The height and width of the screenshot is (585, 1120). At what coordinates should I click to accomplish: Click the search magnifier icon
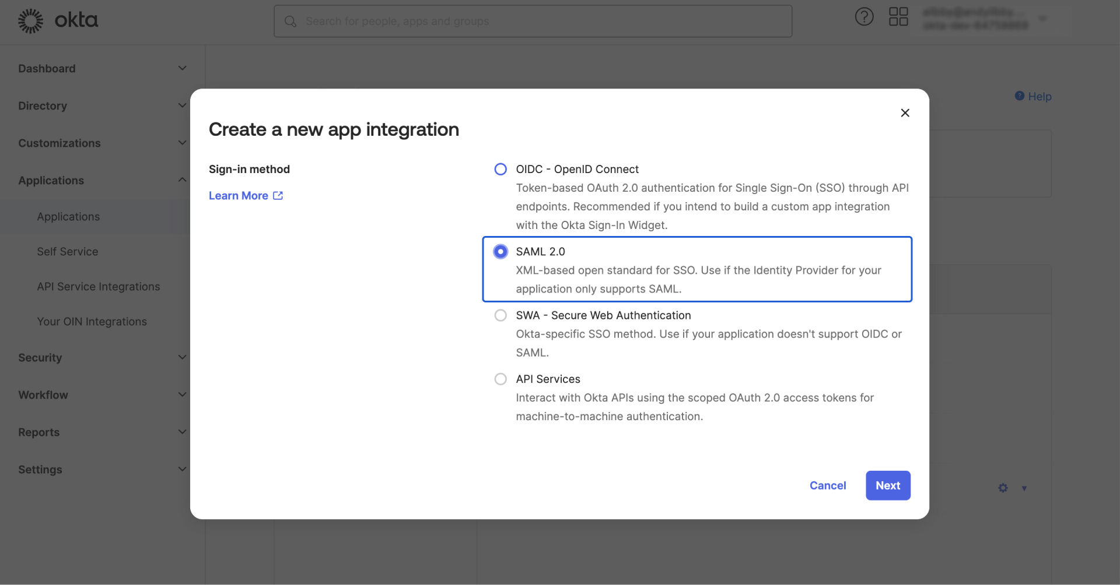point(290,22)
